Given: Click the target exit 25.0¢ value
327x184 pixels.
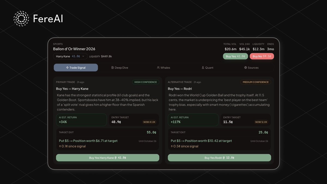Looking at the screenshot, I should click(x=263, y=132).
